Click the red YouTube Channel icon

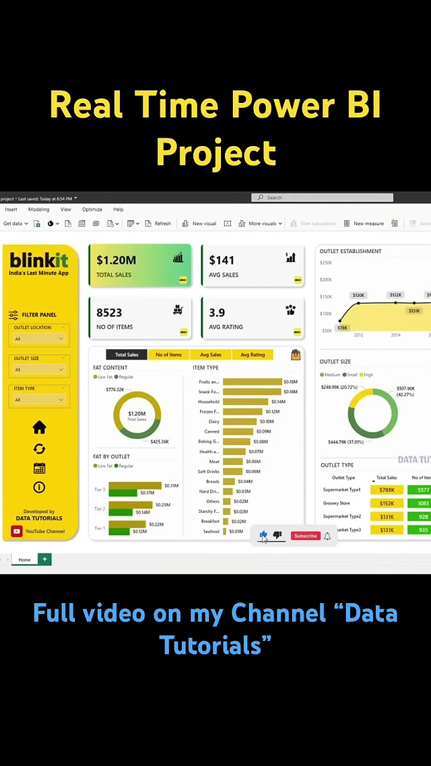pyautogui.click(x=17, y=531)
